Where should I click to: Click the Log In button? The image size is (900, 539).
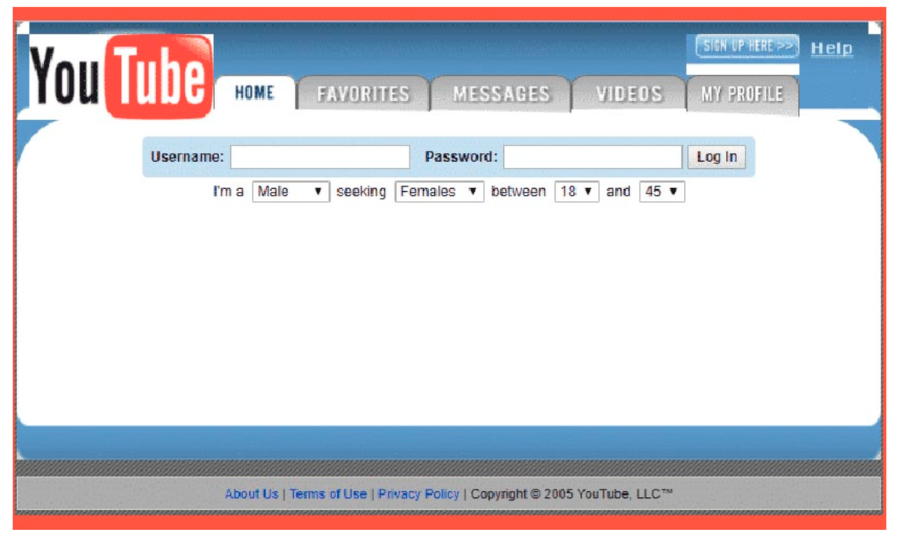(717, 157)
